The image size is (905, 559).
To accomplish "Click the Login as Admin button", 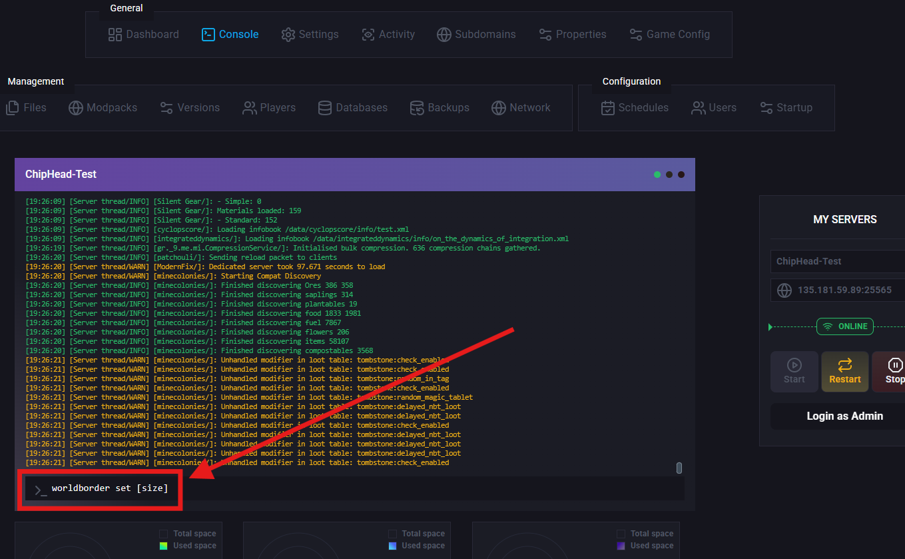I will tap(844, 416).
